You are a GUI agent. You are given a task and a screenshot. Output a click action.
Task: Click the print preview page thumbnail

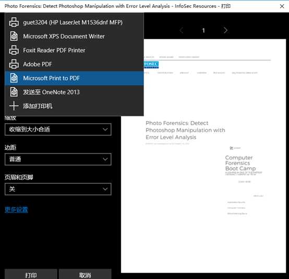[x=203, y=156]
